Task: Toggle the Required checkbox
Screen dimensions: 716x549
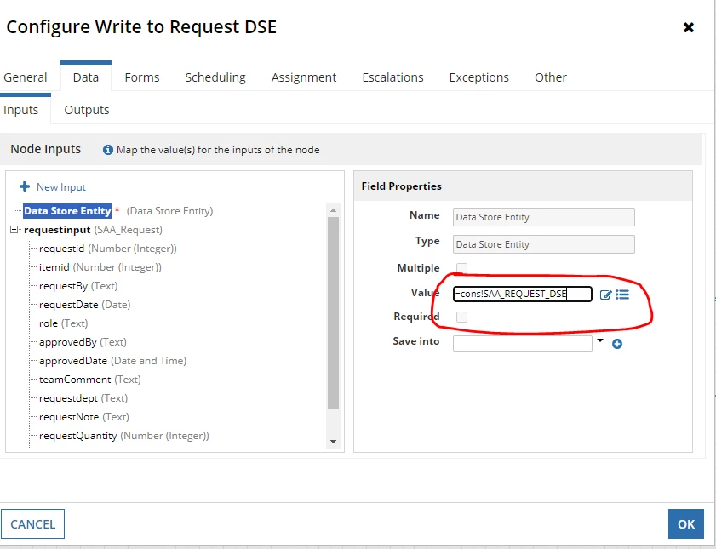Action: [461, 317]
